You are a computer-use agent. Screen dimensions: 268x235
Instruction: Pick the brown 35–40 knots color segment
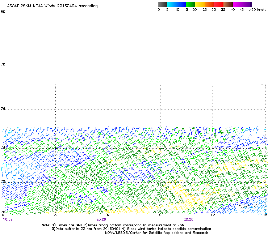pos(228,4)
